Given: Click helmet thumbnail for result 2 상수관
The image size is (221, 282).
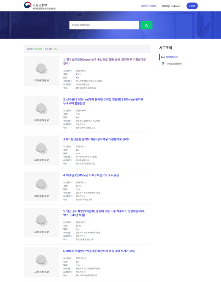Looking at the screenshot, I should point(41,111).
